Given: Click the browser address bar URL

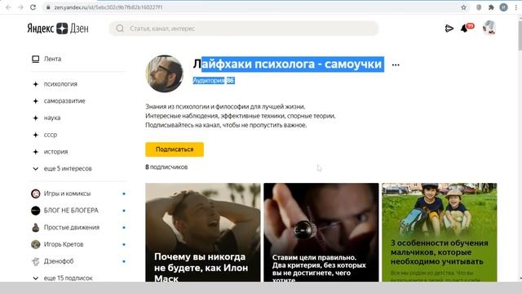Looking at the screenshot, I should pyautogui.click(x=108, y=7).
